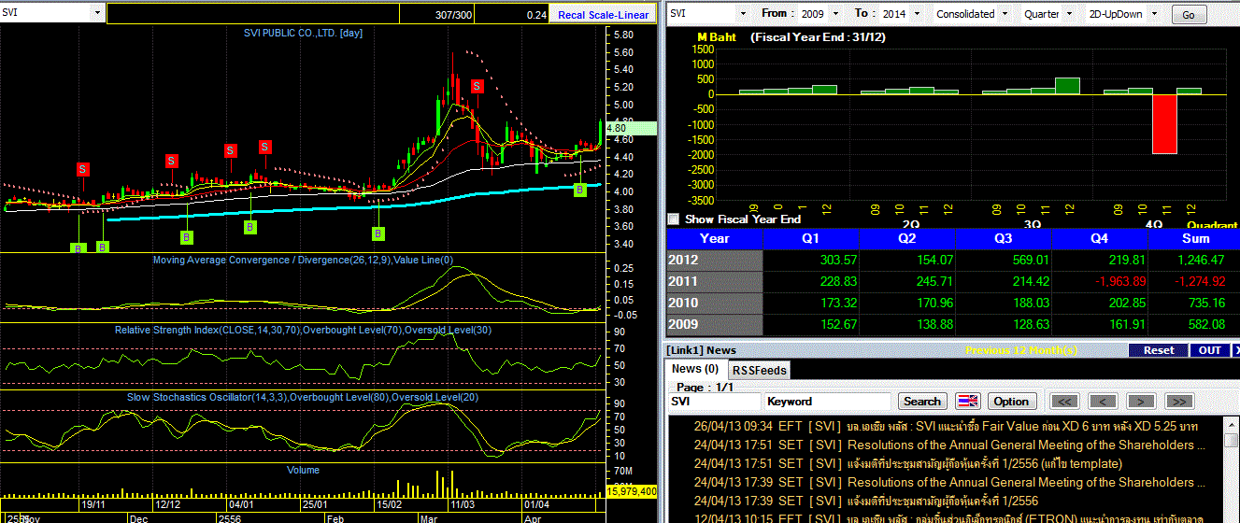This screenshot has height=523, width=1240.
Task: Click the Search button in news panel
Action: (922, 402)
